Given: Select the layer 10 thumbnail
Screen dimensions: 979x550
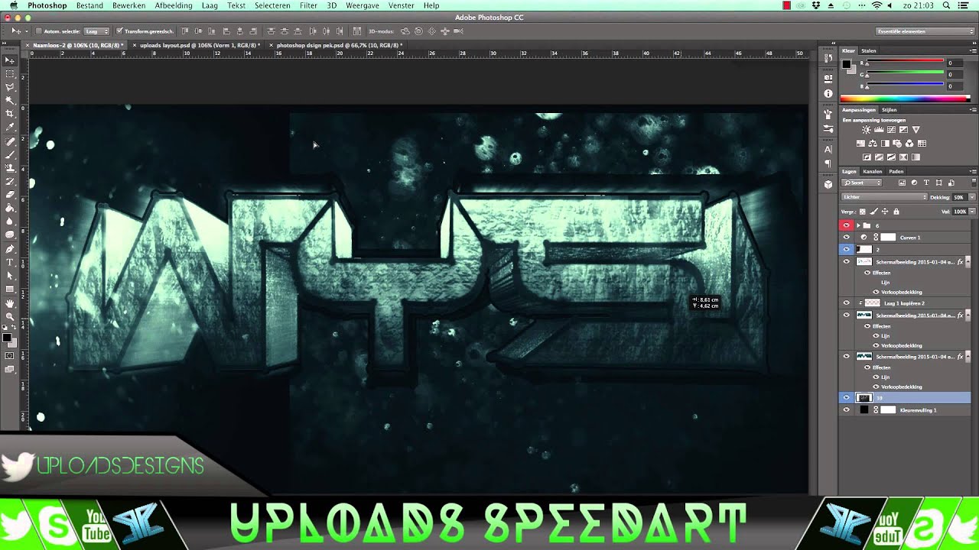Looking at the screenshot, I should (x=864, y=397).
